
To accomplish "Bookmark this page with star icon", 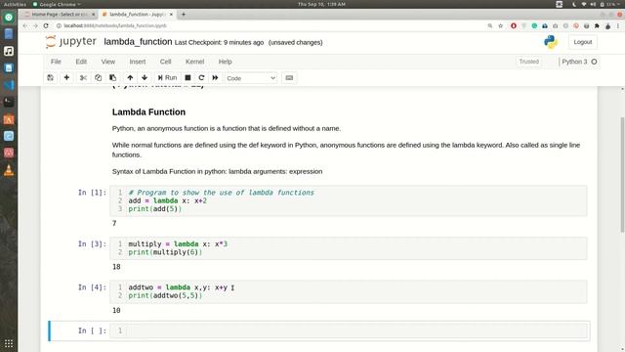I will click(x=501, y=25).
